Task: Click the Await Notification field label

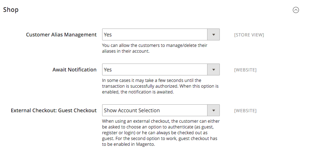Action: coord(74,70)
